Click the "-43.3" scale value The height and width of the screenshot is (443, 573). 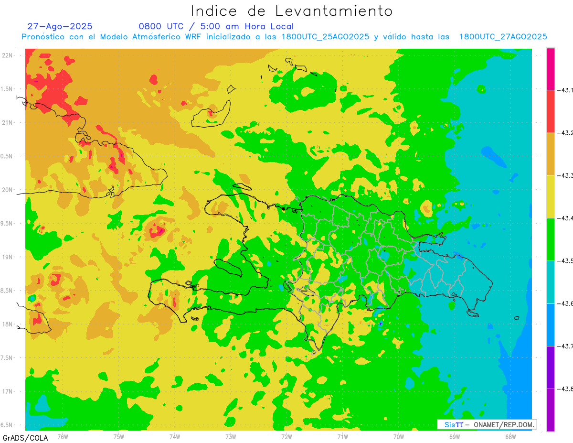click(565, 175)
